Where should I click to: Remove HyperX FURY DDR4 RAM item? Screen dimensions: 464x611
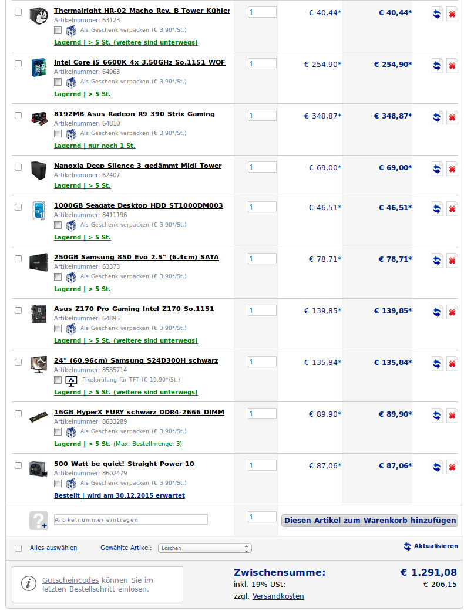pyautogui.click(x=452, y=416)
